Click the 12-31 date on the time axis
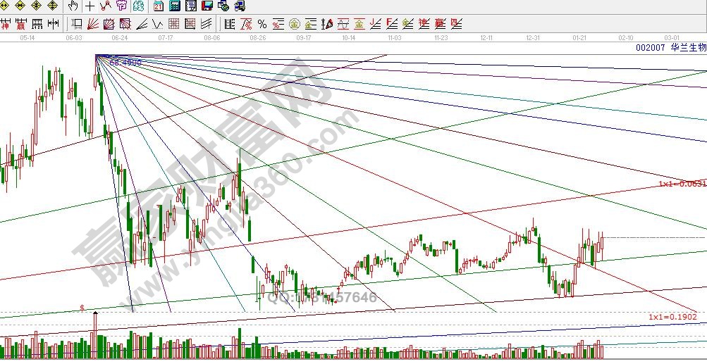707x364 pixels. pyautogui.click(x=534, y=37)
